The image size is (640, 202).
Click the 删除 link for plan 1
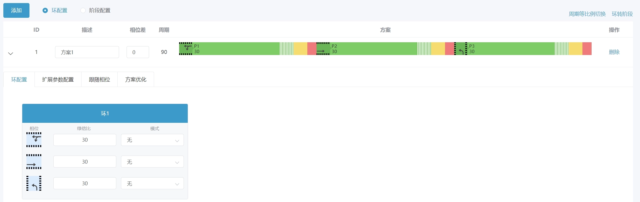(x=614, y=52)
